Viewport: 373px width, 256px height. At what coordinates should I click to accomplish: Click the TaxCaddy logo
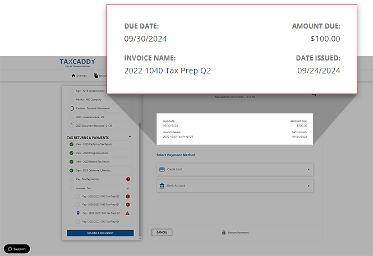tap(77, 62)
